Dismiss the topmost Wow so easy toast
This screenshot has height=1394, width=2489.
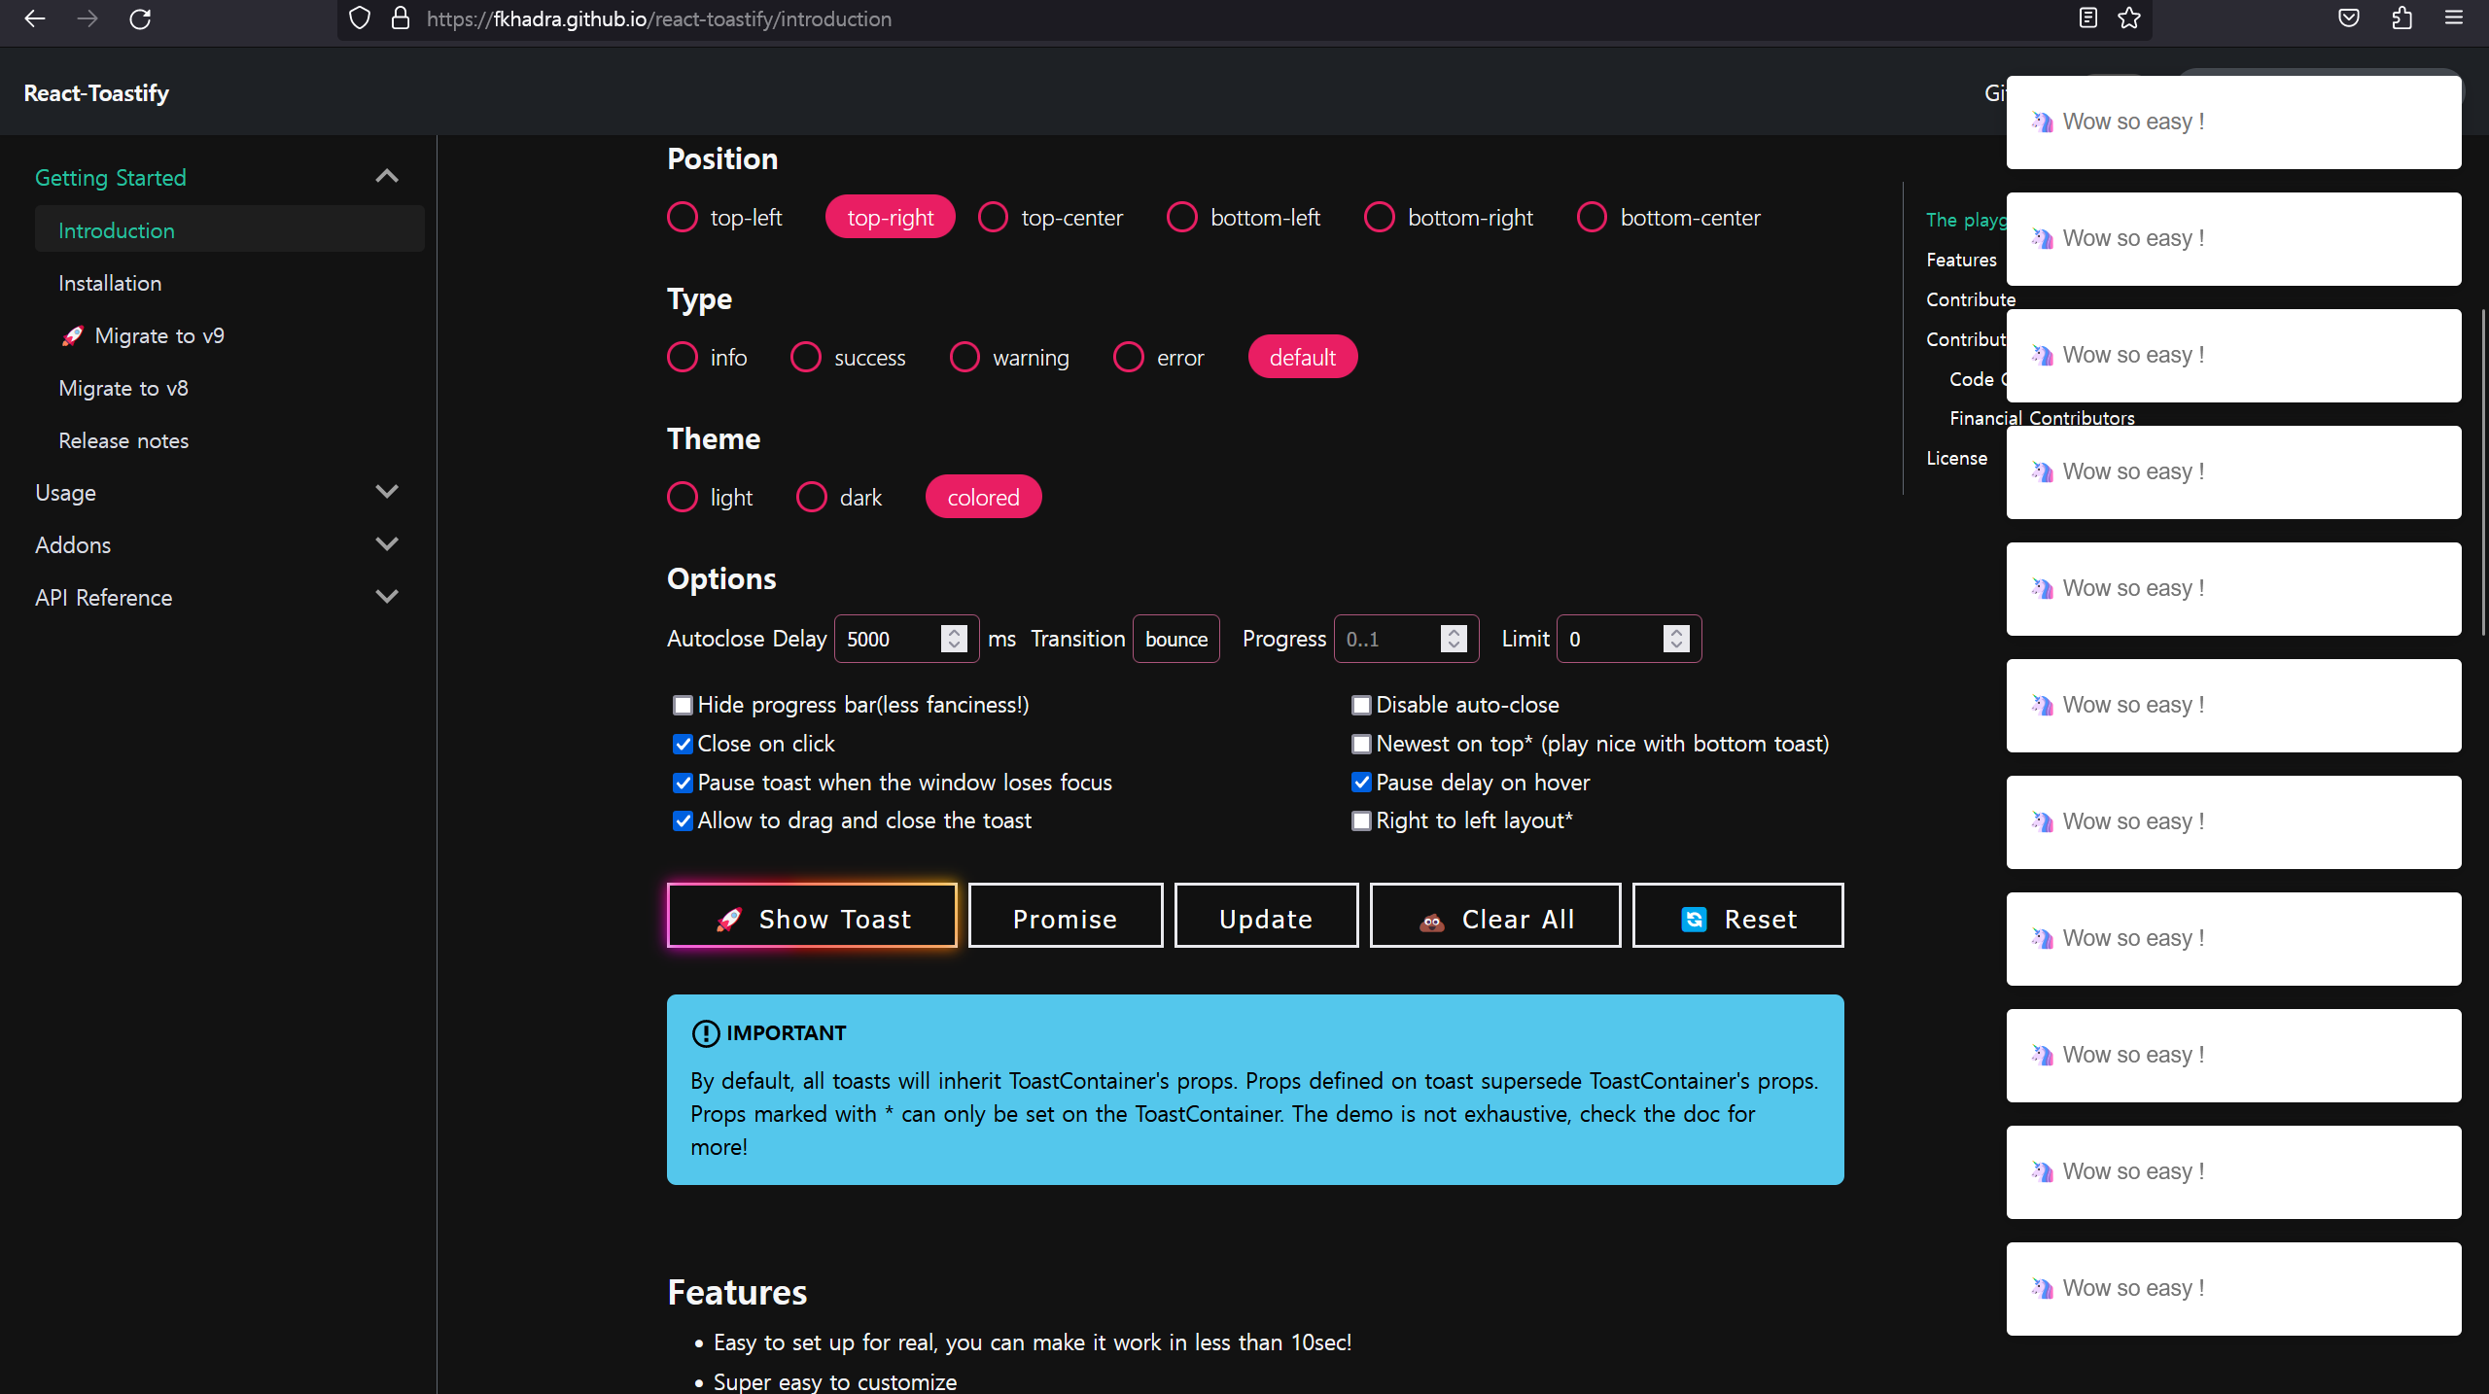point(2232,122)
